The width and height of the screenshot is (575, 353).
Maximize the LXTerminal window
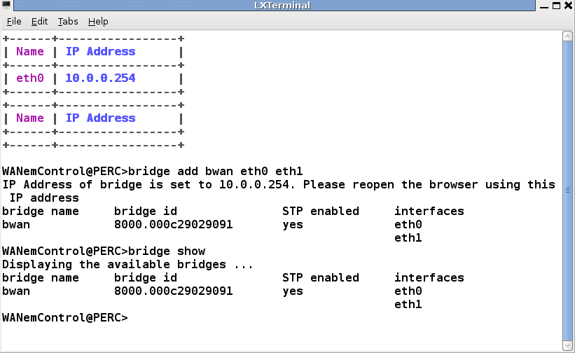(x=556, y=6)
